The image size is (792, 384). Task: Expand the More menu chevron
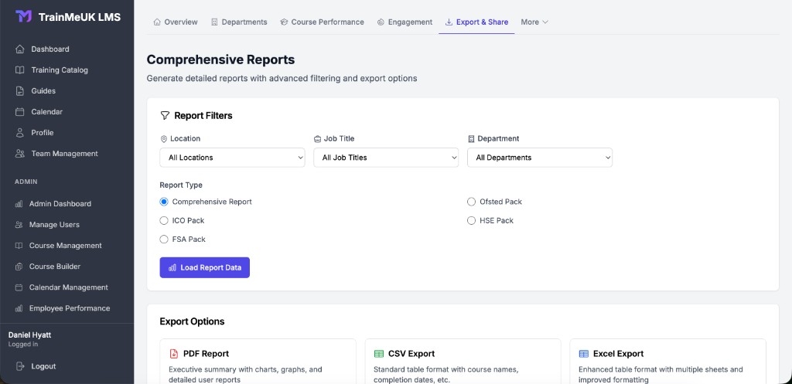pos(545,22)
